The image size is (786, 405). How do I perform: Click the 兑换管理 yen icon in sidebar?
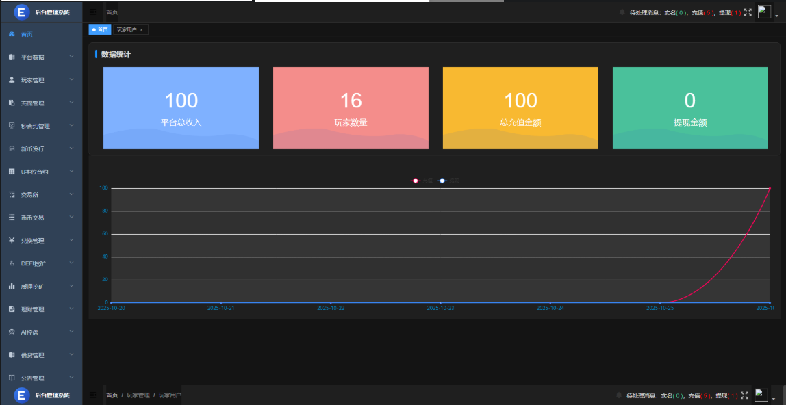[x=12, y=240]
